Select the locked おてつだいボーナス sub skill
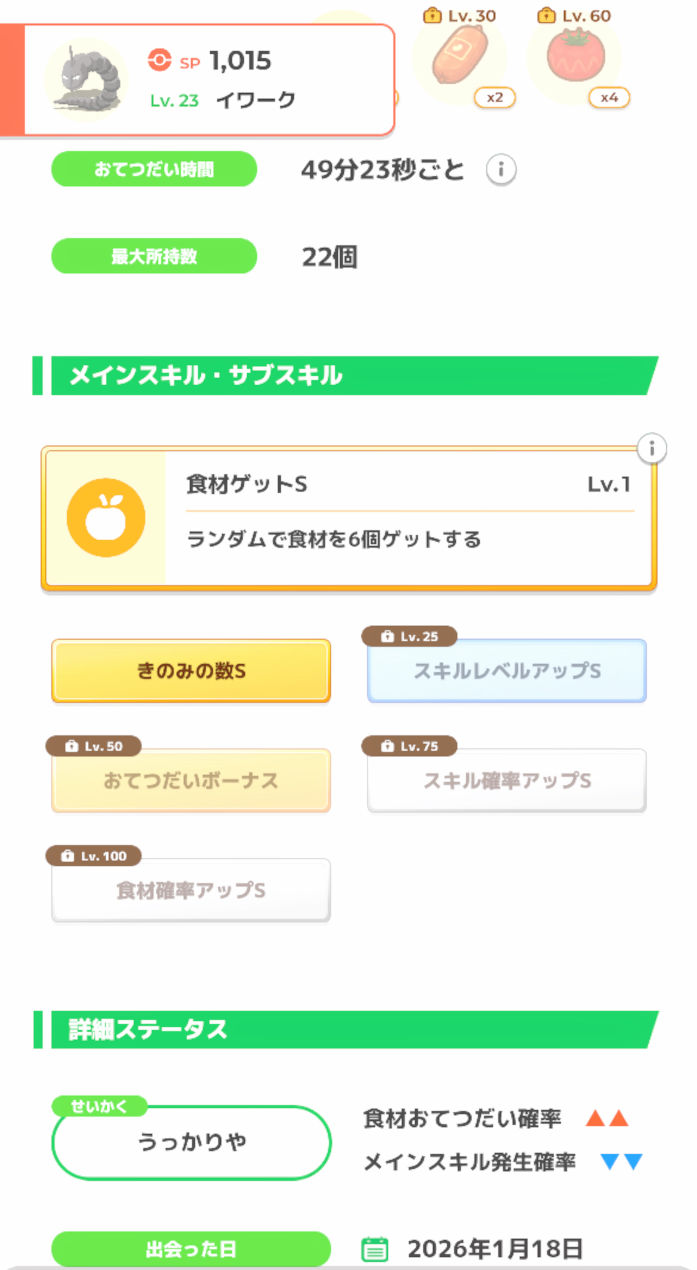 point(191,780)
